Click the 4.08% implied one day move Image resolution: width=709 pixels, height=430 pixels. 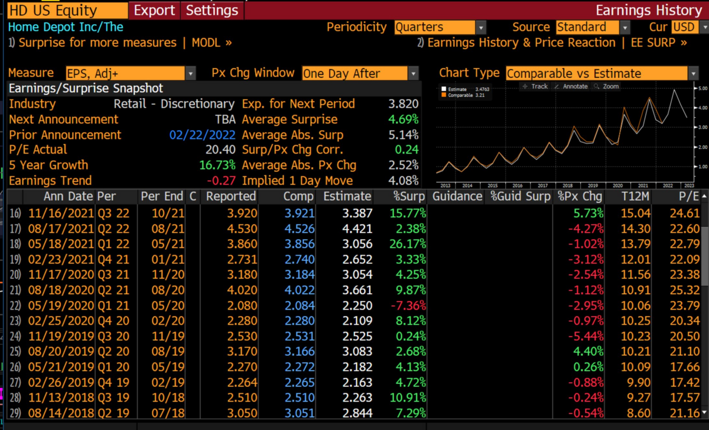pyautogui.click(x=402, y=181)
